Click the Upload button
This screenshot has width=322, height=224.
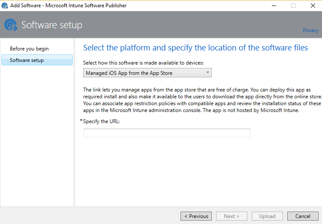pos(267,216)
